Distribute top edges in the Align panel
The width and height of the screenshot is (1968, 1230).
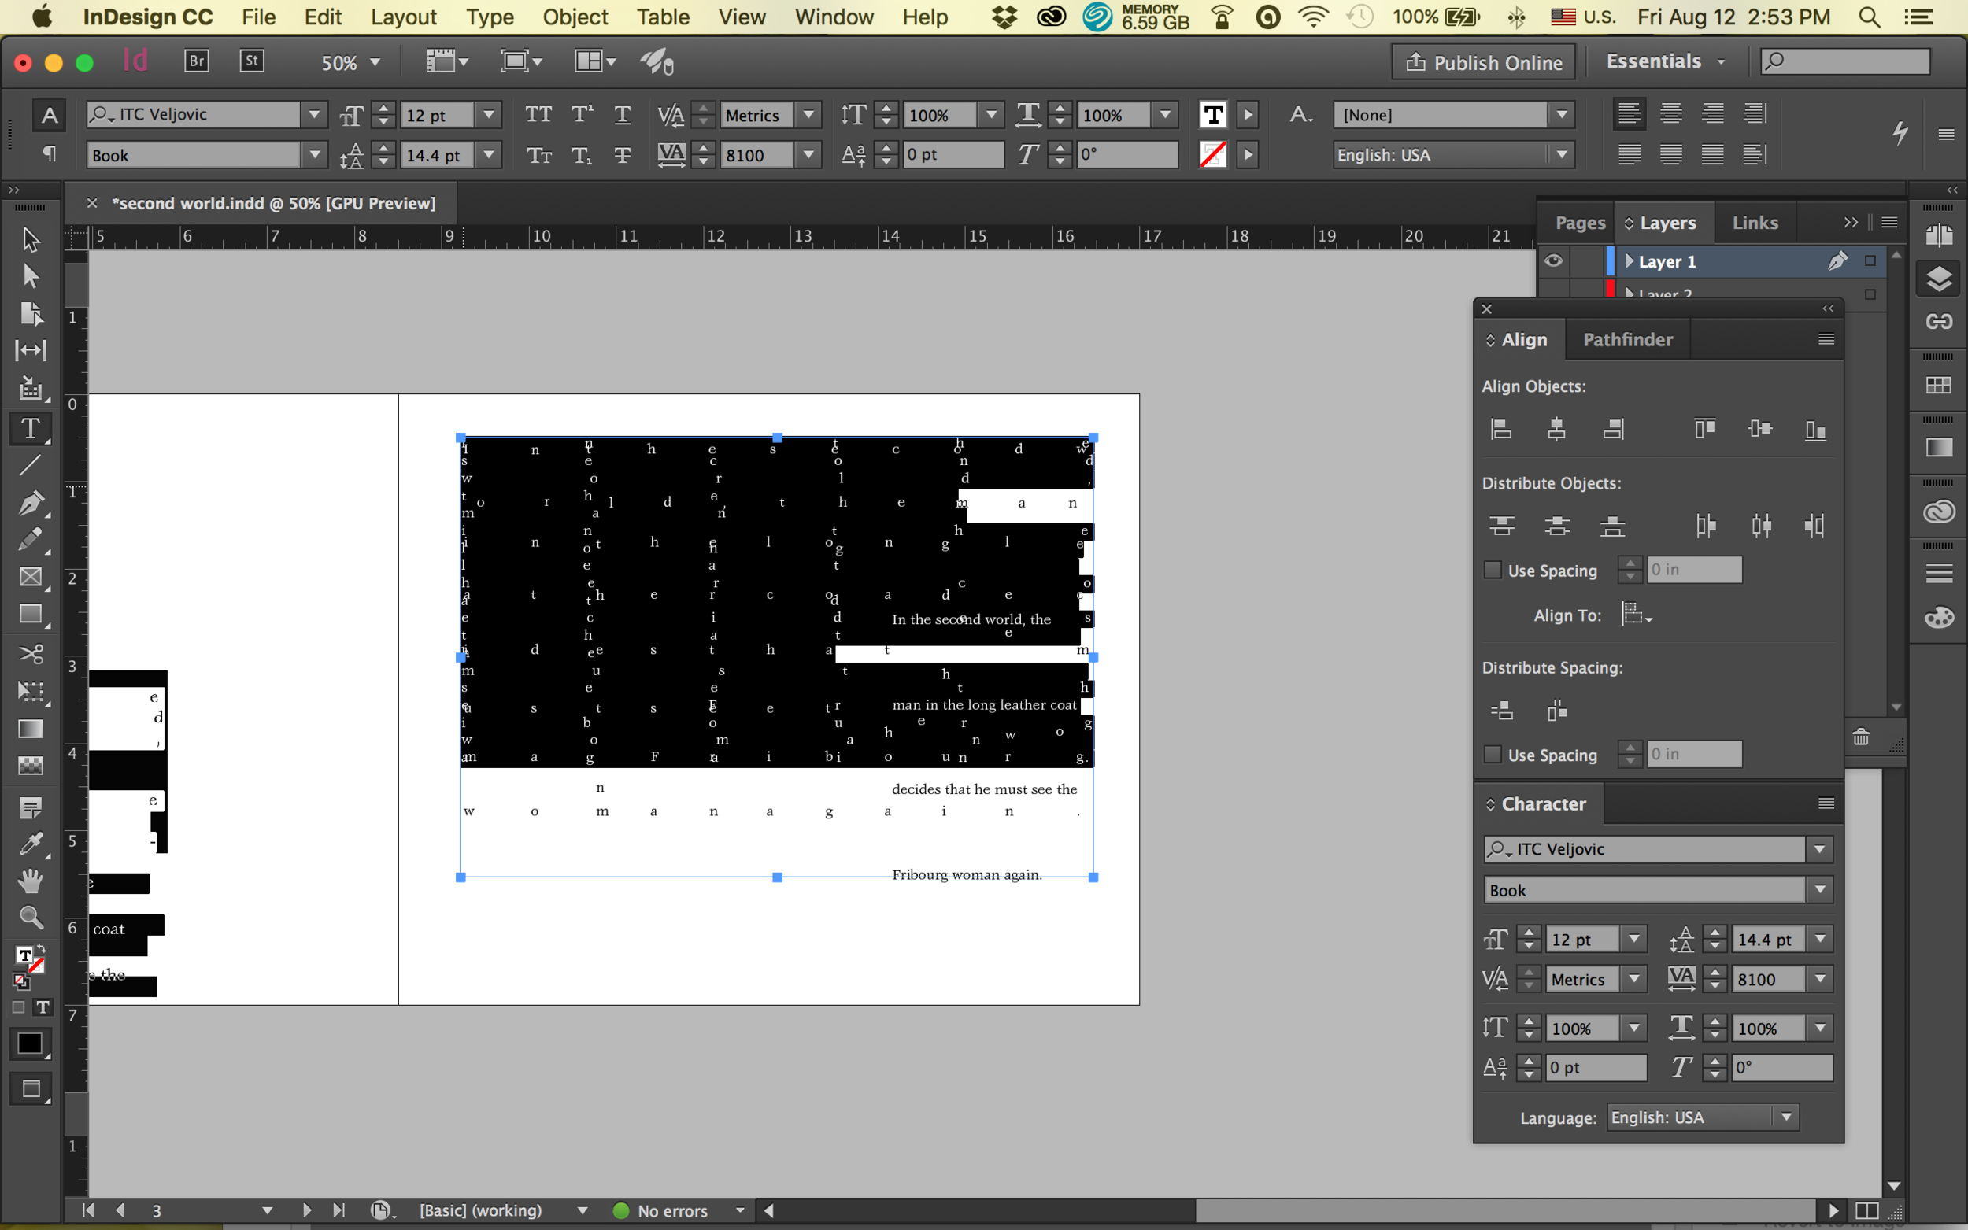[1501, 526]
